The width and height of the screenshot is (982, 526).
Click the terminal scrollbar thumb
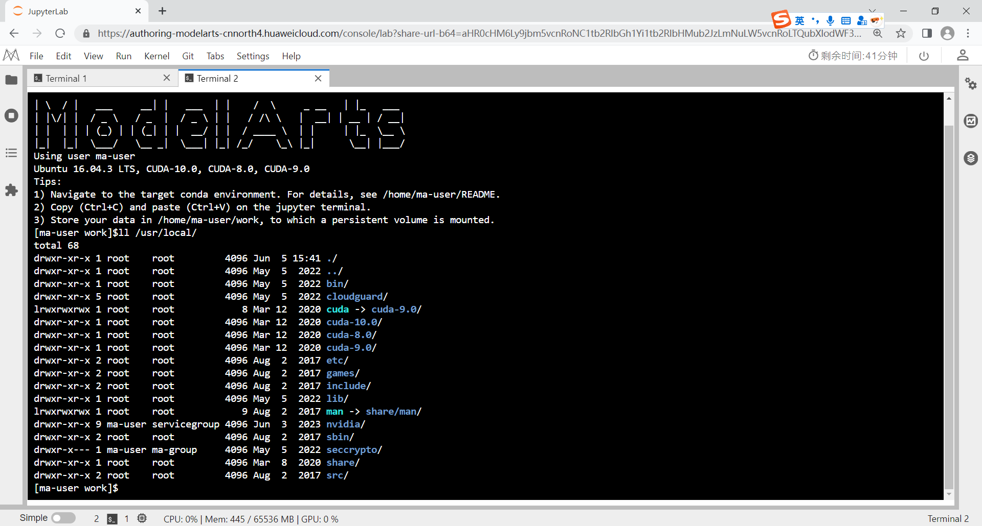pos(949,306)
